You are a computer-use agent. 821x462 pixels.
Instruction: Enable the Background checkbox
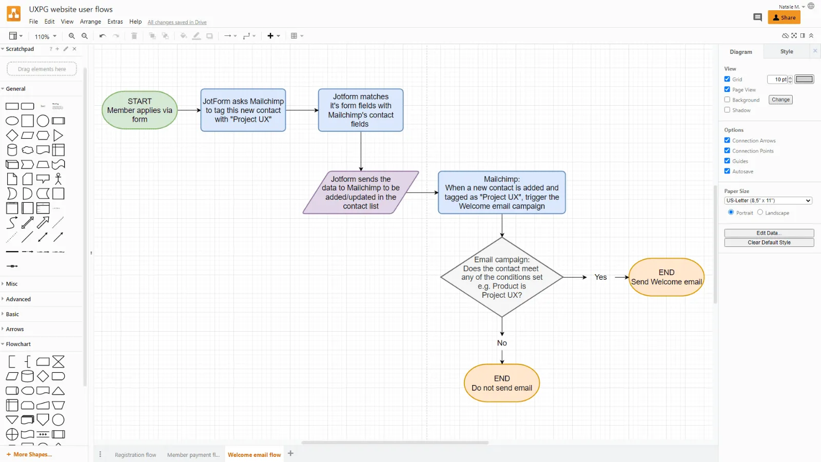coord(727,100)
